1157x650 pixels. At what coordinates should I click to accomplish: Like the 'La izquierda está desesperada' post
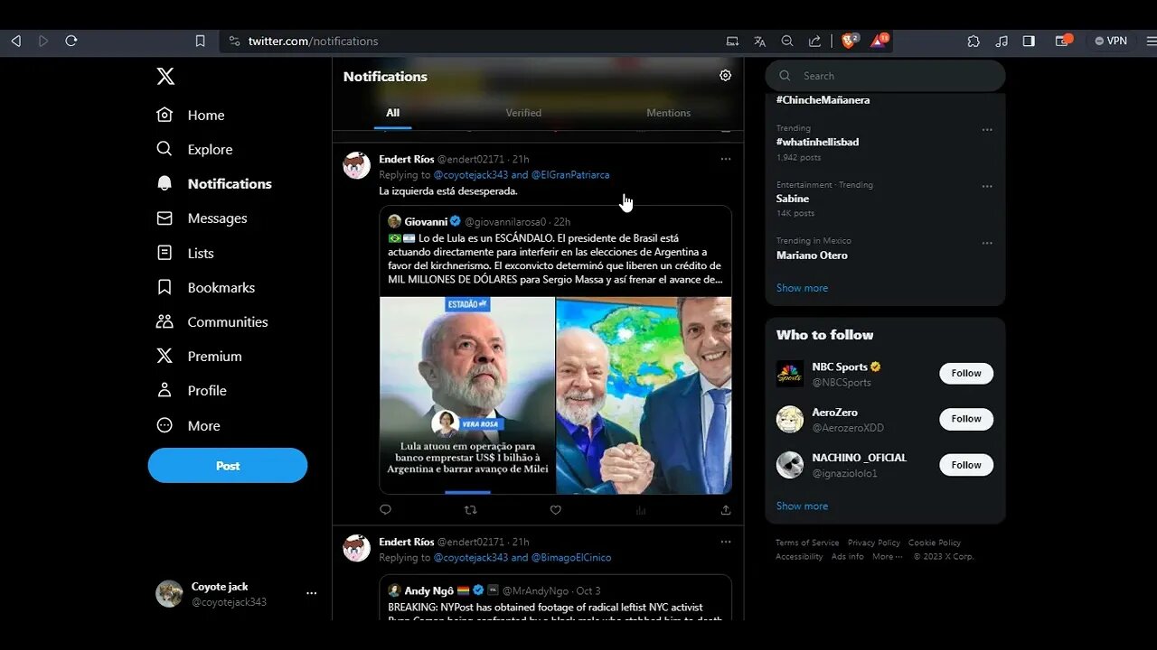(556, 510)
